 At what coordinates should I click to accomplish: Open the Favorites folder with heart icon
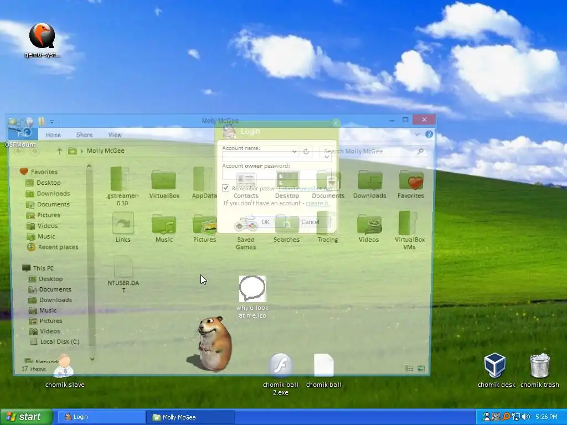(411, 184)
